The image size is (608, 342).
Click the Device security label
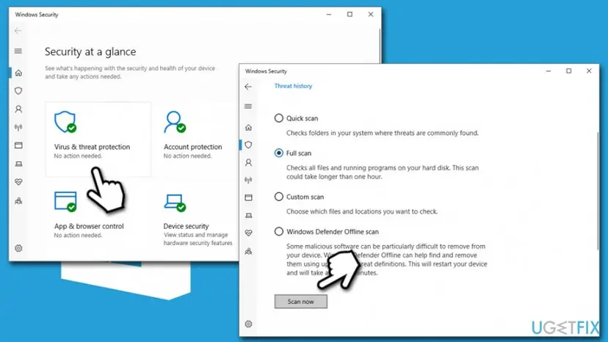click(186, 226)
